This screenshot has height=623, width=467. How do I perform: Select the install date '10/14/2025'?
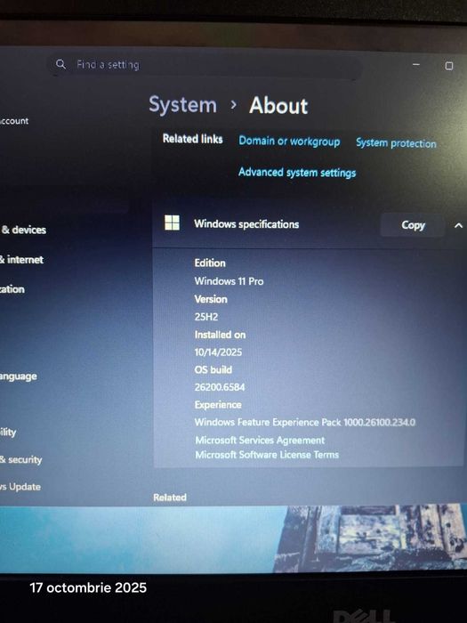(218, 352)
